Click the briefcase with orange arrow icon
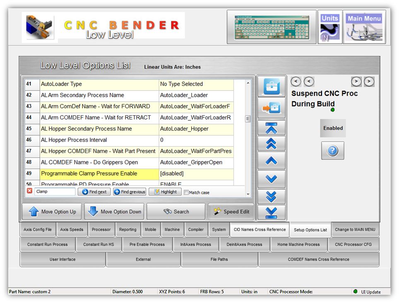This screenshot has width=399, height=303. pos(272,107)
